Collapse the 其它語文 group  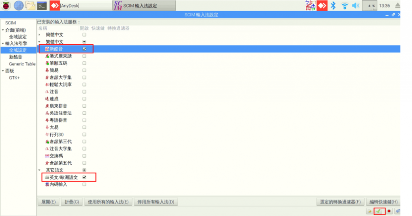click(x=39, y=170)
